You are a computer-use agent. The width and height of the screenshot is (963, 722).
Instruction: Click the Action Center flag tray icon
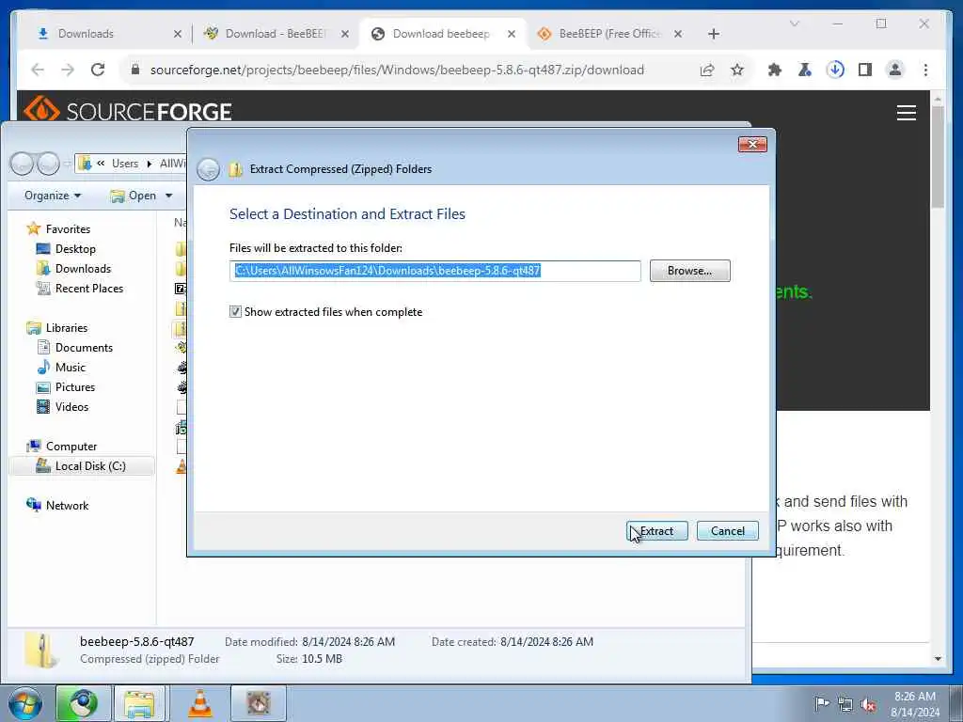(x=822, y=703)
